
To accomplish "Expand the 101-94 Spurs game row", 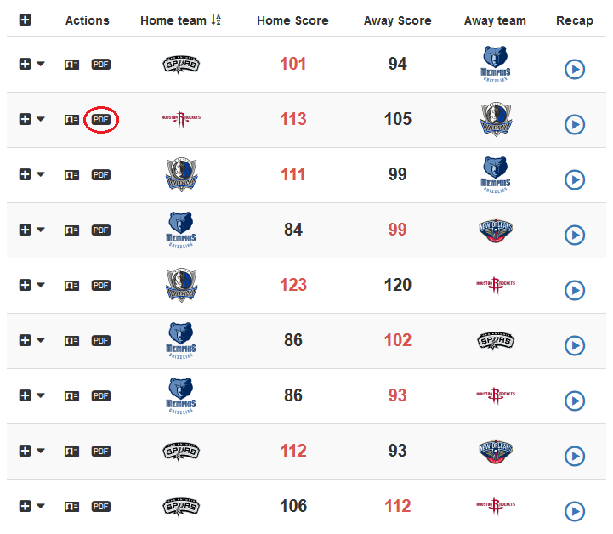I will point(26,64).
